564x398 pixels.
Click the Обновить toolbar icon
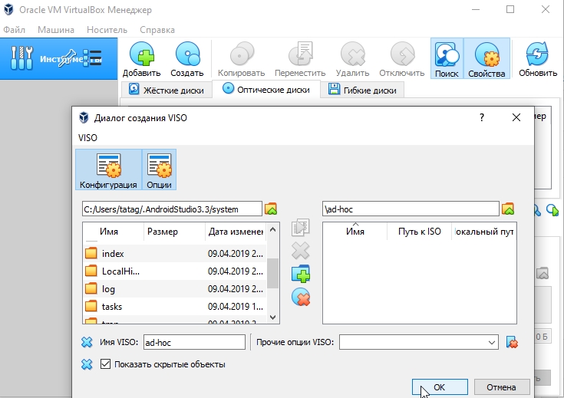538,54
